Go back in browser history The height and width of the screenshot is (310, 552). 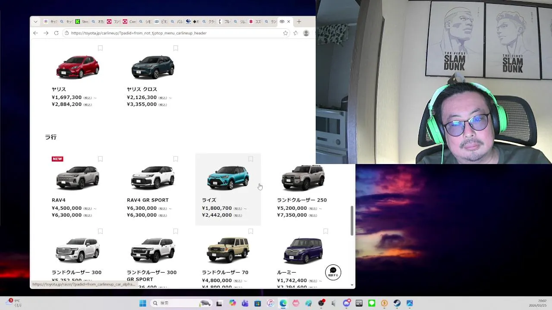pyautogui.click(x=35, y=33)
